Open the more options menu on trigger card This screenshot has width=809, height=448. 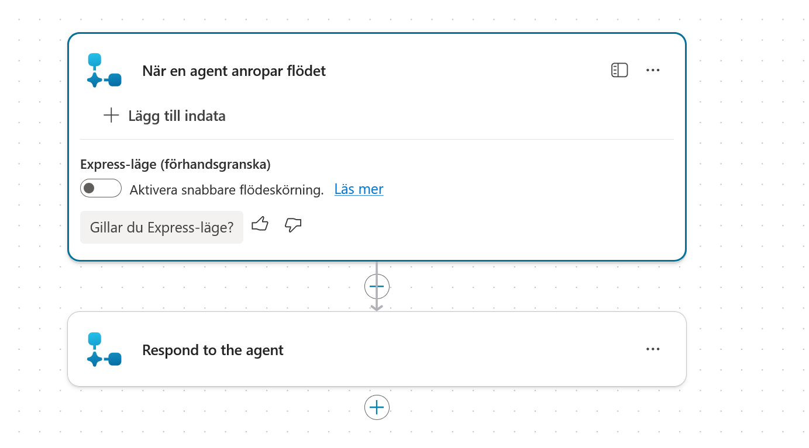pyautogui.click(x=653, y=70)
